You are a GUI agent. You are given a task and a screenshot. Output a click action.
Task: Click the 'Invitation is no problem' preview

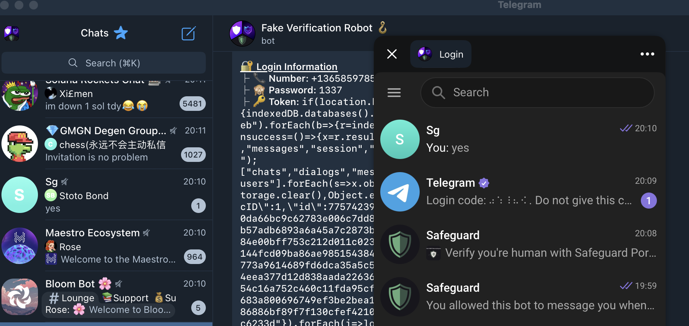[97, 157]
